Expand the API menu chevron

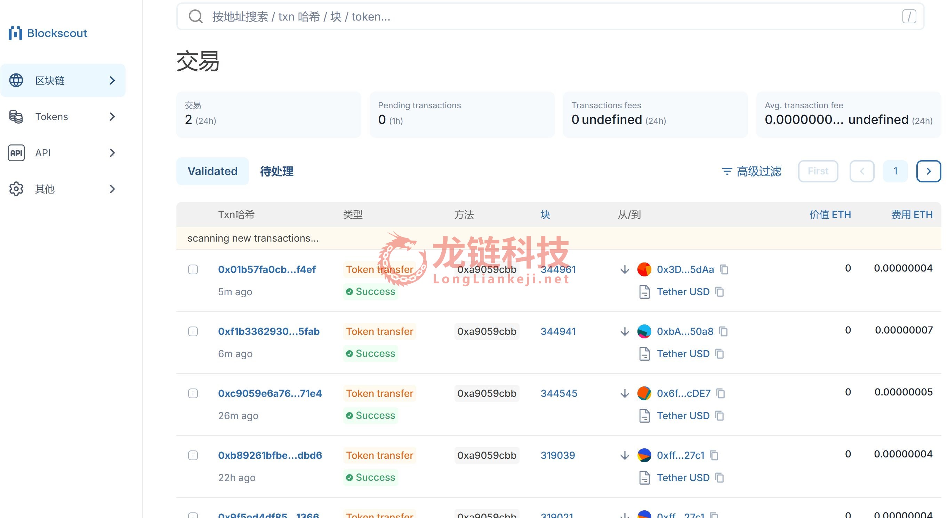[112, 153]
